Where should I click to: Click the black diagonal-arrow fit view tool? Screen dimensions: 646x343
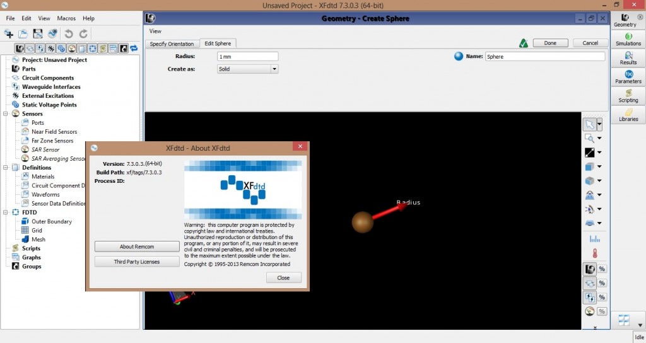tap(590, 153)
